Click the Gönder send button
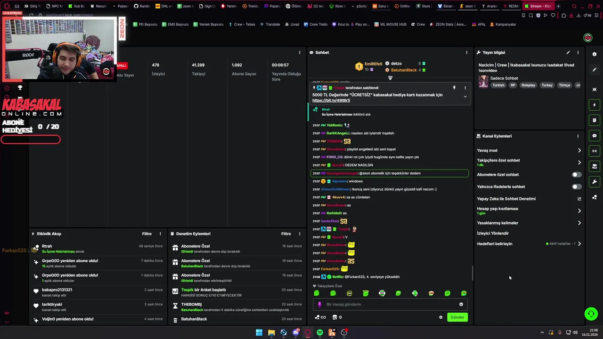The width and height of the screenshot is (603, 339). (457, 317)
